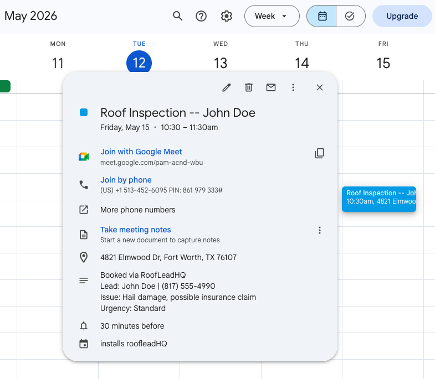
Task: Open the Support help icon
Action: (201, 16)
